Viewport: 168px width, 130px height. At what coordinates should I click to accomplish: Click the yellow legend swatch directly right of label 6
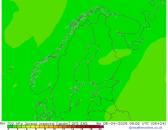tap(37, 127)
